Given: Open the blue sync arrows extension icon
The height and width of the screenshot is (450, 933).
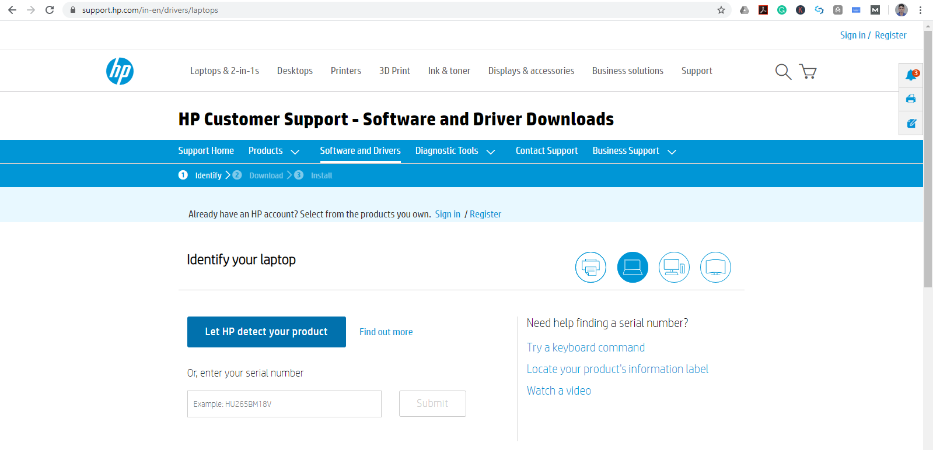Looking at the screenshot, I should (x=819, y=10).
